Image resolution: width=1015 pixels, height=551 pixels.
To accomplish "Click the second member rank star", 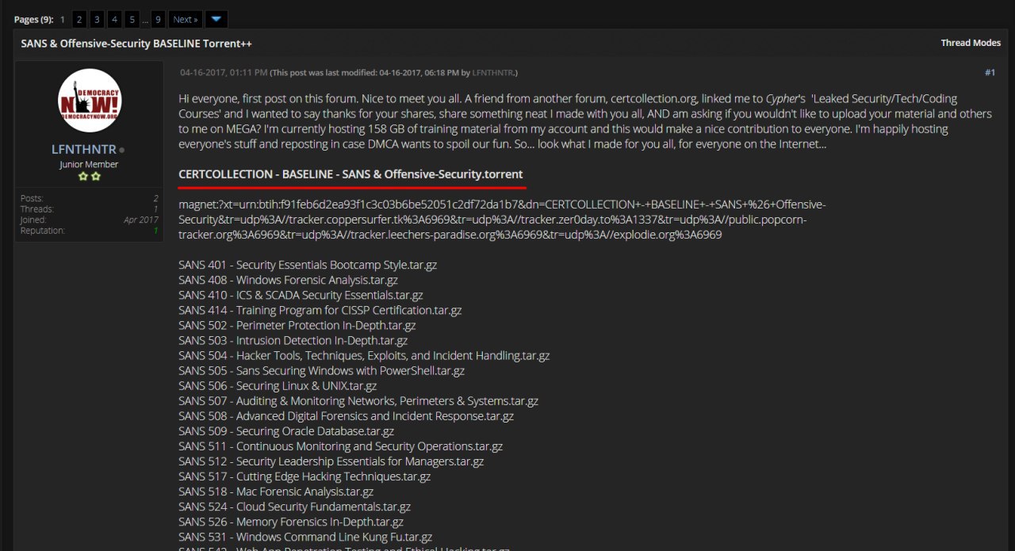I will [x=95, y=177].
